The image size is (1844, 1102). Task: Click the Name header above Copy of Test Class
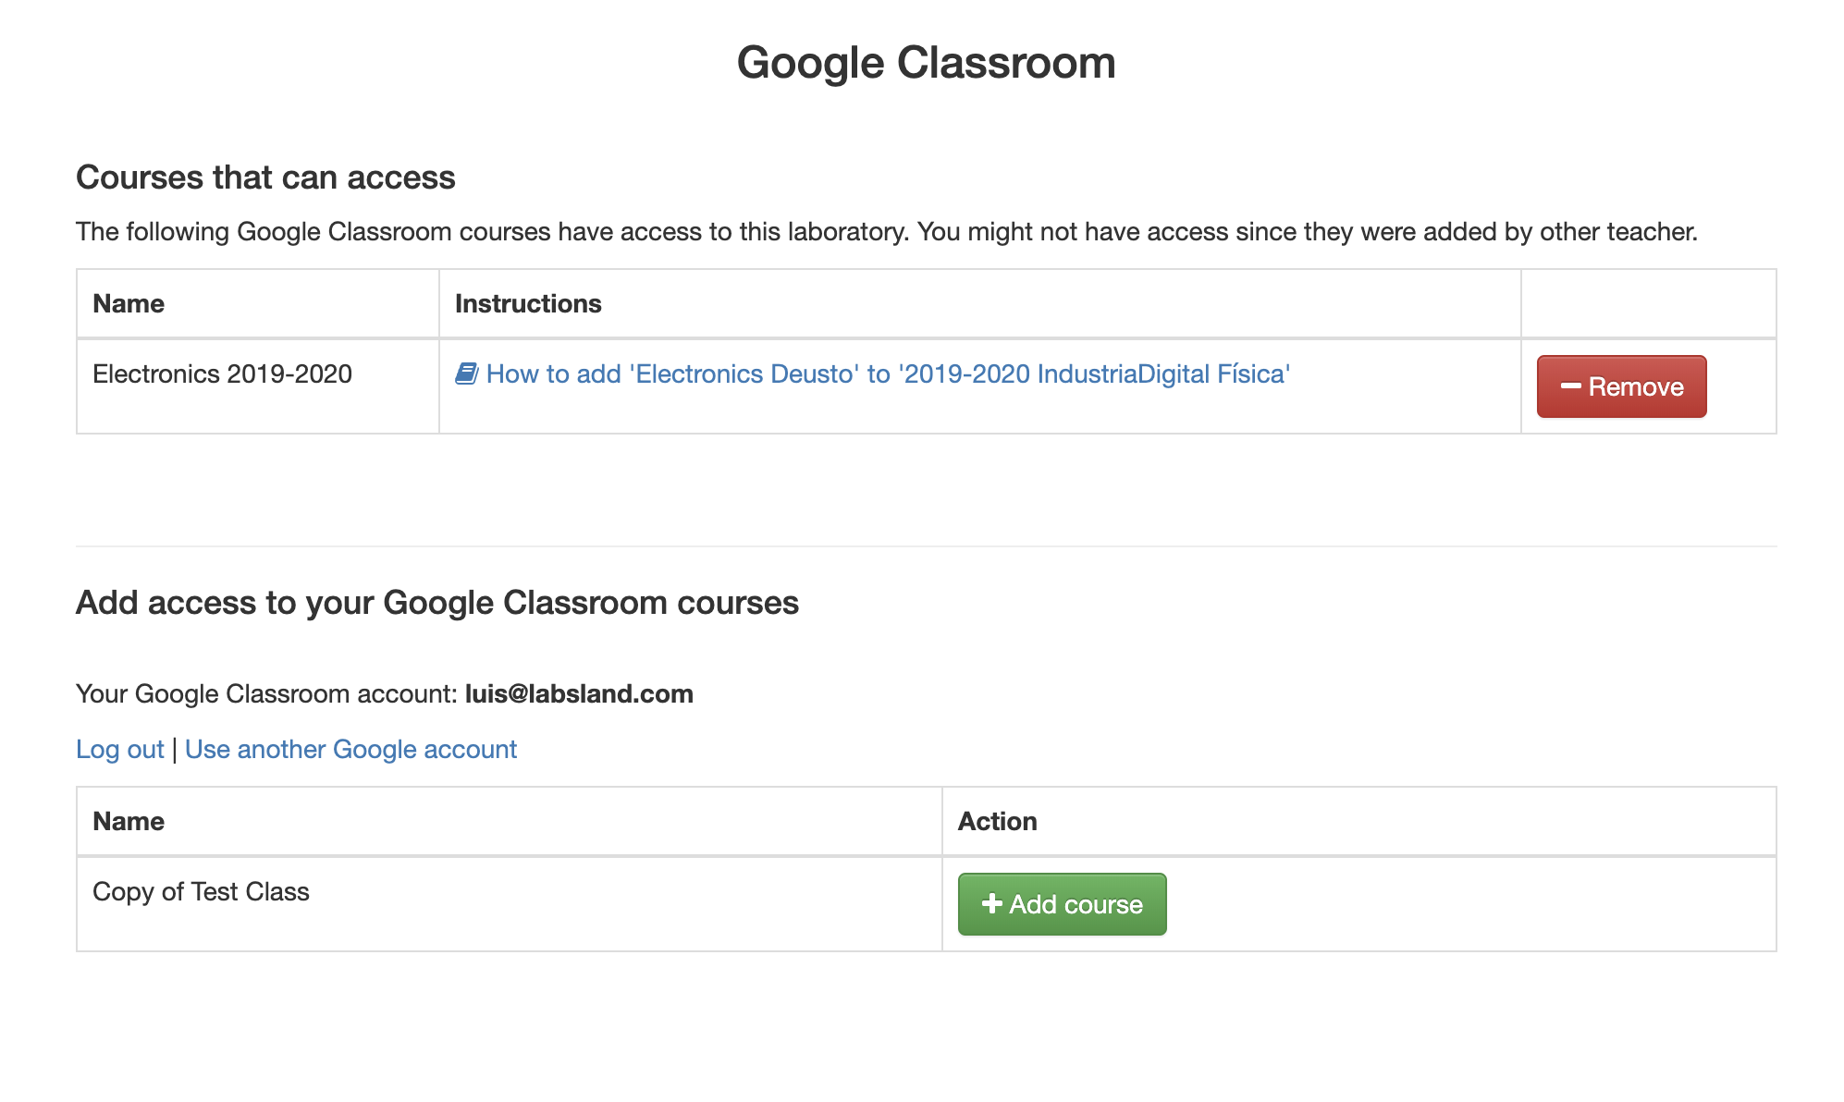click(129, 821)
